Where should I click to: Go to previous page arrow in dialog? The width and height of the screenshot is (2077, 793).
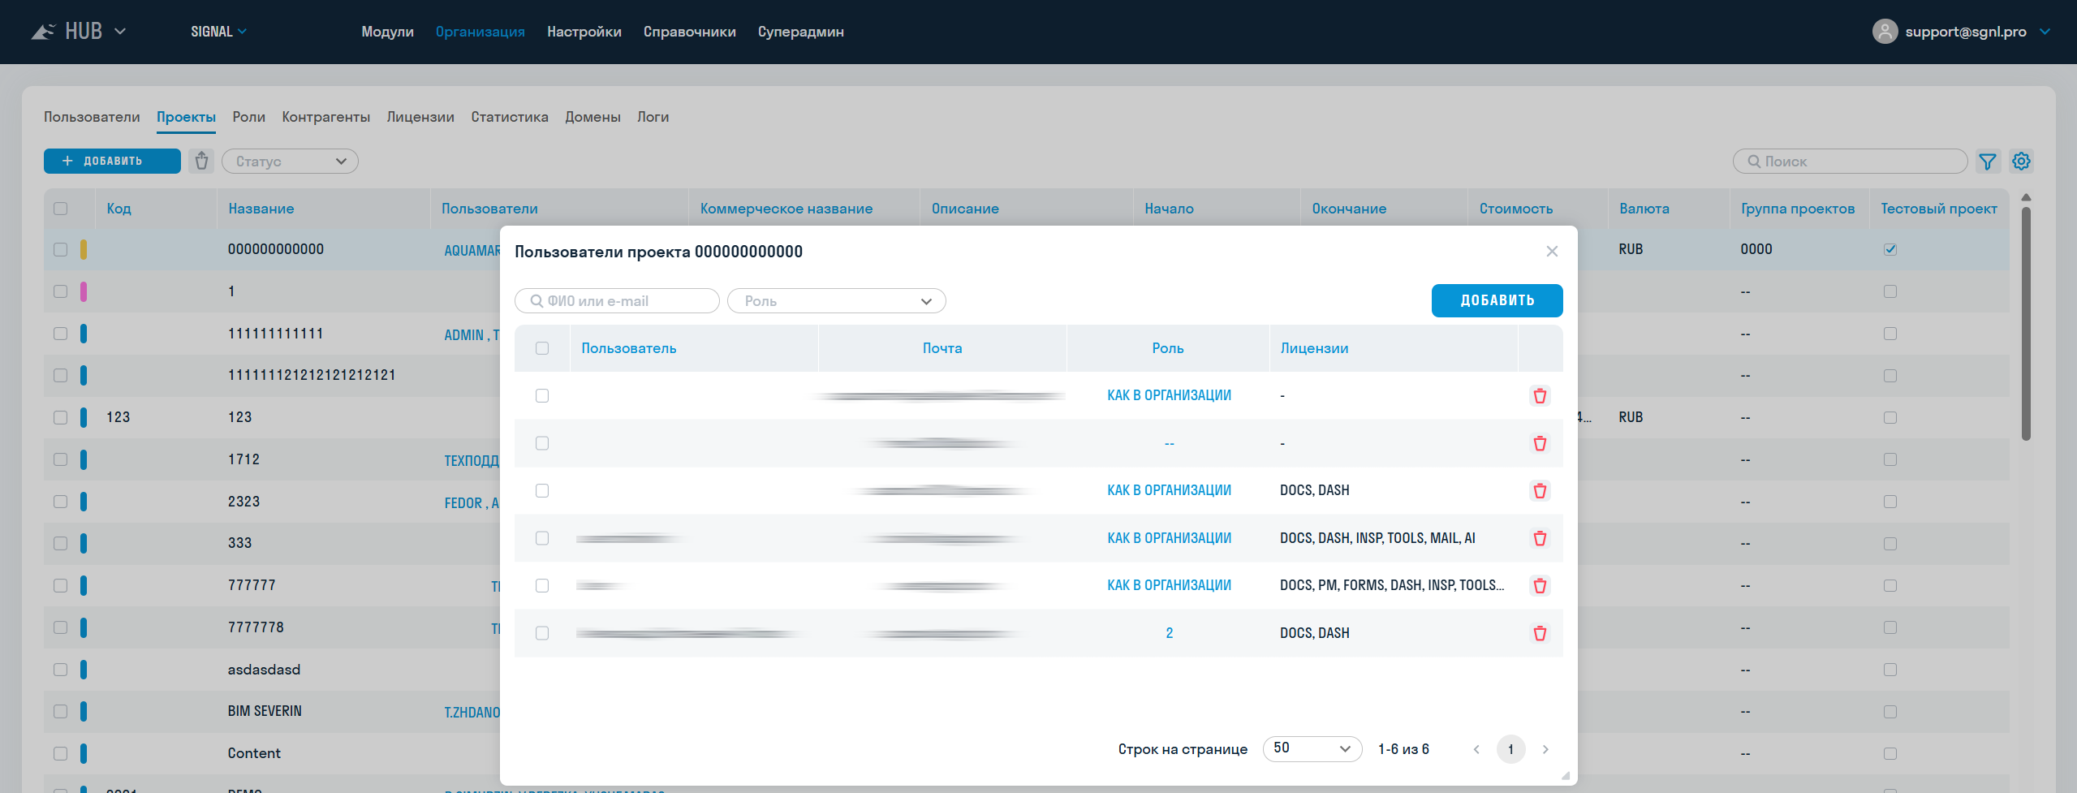1476,749
